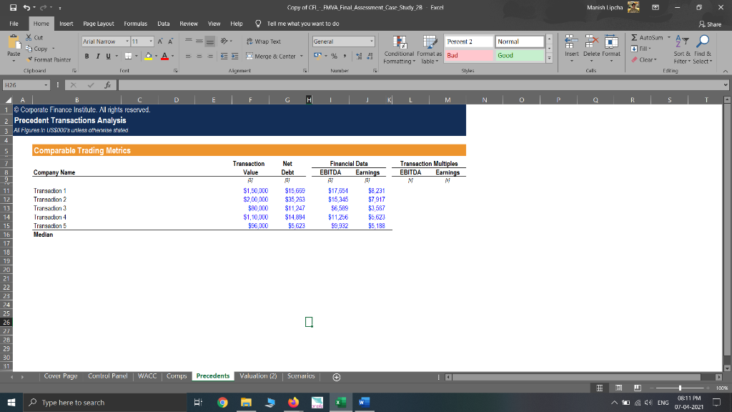This screenshot has width=732, height=412.
Task: Toggle bold formatting
Action: (87, 55)
